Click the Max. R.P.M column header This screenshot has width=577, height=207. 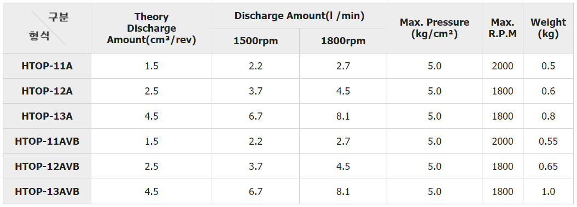click(503, 28)
